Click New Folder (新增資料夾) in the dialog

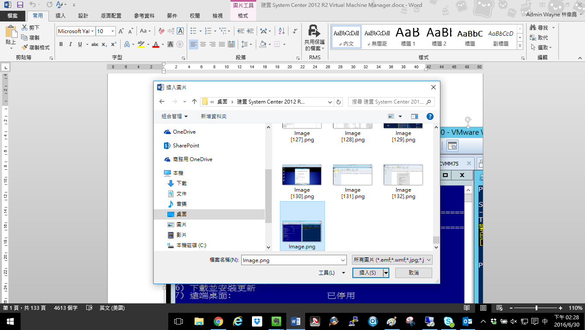coord(214,116)
